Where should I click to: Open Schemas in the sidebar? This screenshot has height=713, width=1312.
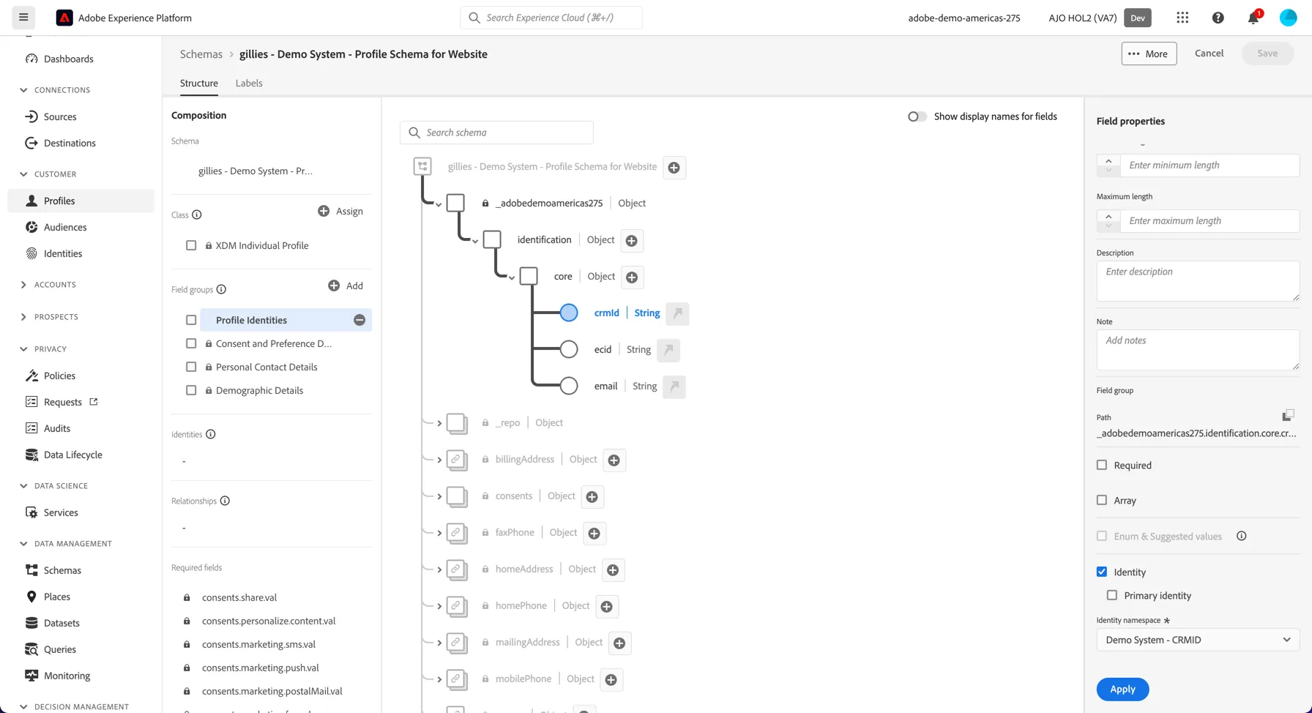click(62, 570)
